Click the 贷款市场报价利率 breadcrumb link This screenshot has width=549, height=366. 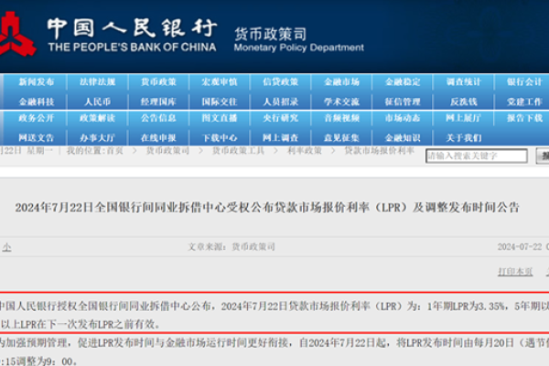[379, 151]
